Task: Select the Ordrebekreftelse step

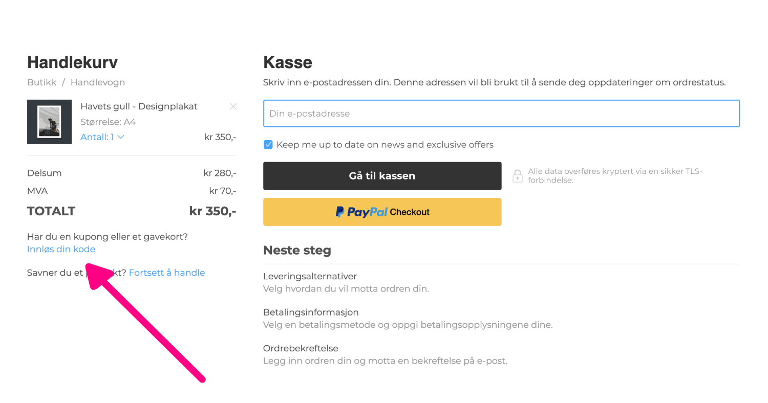Action: tap(301, 348)
